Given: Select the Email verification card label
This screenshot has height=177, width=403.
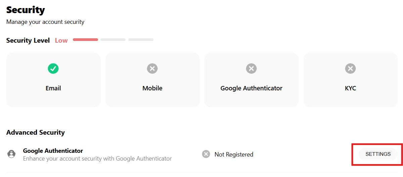Looking at the screenshot, I should coord(53,88).
